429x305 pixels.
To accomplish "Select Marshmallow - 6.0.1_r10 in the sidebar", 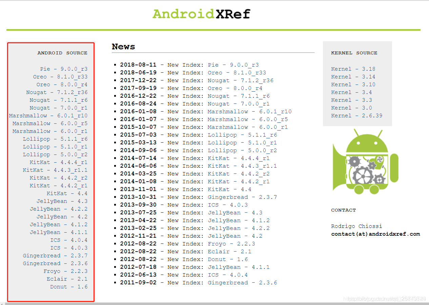I will [48, 116].
